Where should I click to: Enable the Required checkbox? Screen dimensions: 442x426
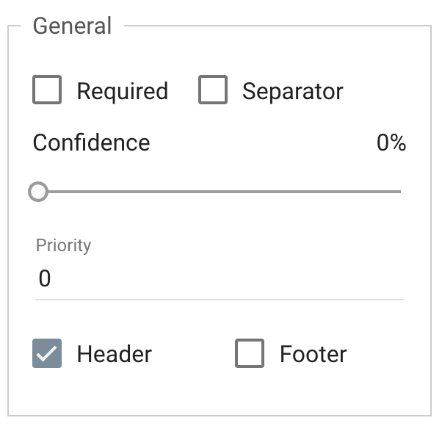tap(47, 90)
